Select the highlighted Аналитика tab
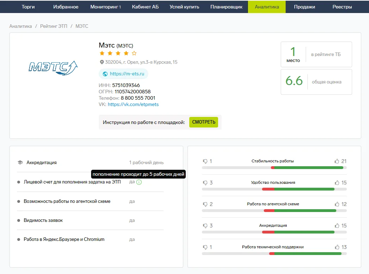Viewport: 369px width, 274px height. pyautogui.click(x=267, y=7)
